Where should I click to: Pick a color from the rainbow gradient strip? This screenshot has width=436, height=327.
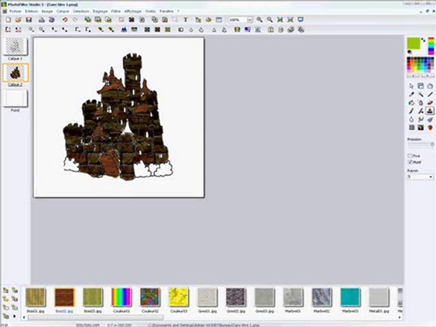click(431, 46)
